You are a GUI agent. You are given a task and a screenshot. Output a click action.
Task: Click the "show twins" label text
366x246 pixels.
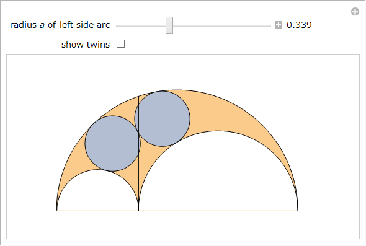tap(86, 44)
